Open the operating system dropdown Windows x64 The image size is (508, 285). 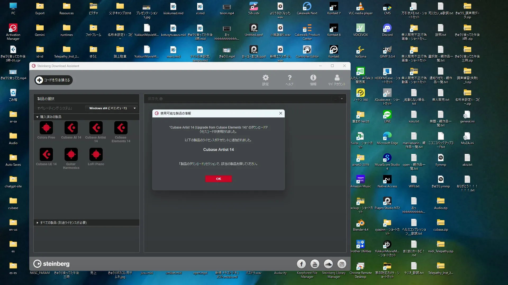111,108
